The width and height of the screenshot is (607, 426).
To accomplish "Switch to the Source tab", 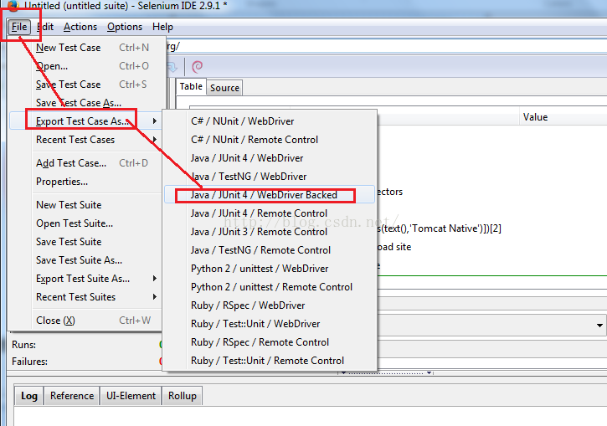I will (224, 88).
